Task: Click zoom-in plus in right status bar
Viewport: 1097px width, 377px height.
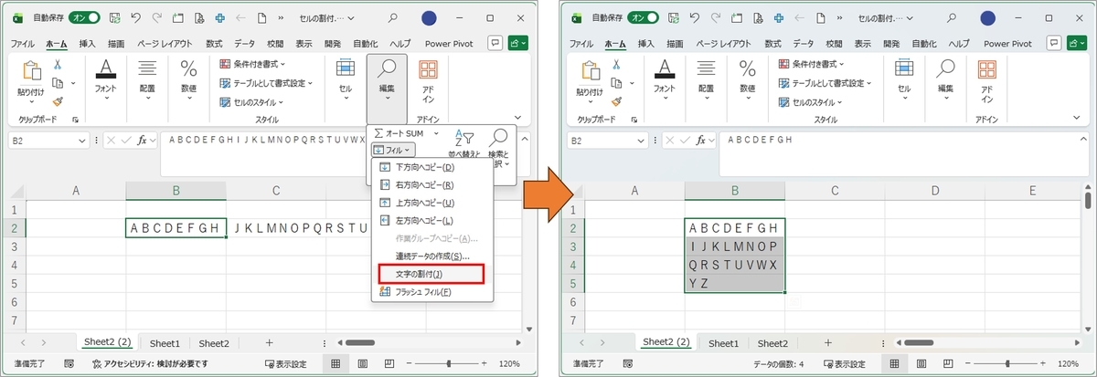Action: [1042, 363]
